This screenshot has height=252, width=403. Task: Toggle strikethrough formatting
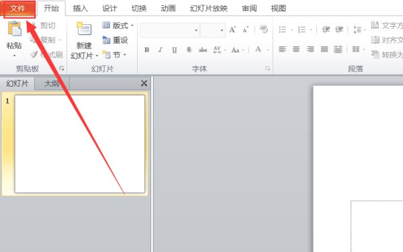(203, 50)
